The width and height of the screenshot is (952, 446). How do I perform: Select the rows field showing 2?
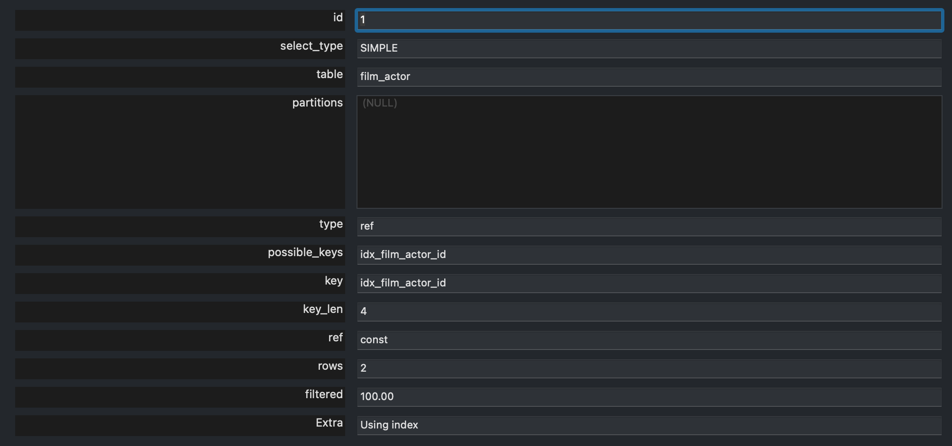pos(649,368)
